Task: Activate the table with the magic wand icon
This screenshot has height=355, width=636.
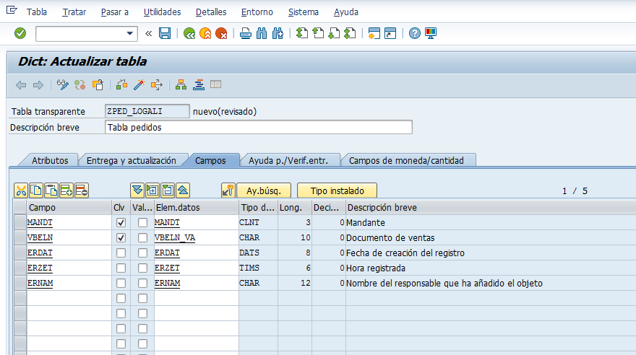Action: pos(139,84)
